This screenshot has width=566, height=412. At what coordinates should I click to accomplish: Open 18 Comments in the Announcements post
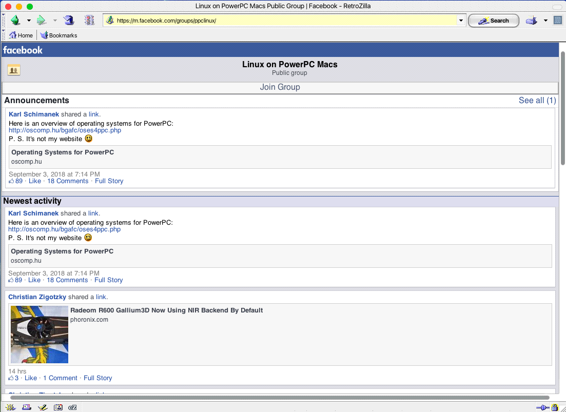click(68, 181)
